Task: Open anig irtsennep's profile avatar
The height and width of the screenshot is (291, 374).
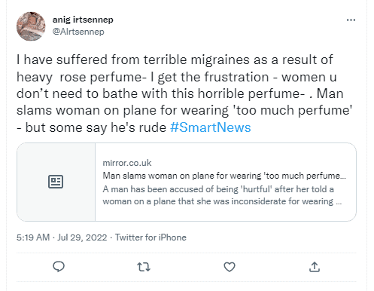Action: pyautogui.click(x=31, y=26)
